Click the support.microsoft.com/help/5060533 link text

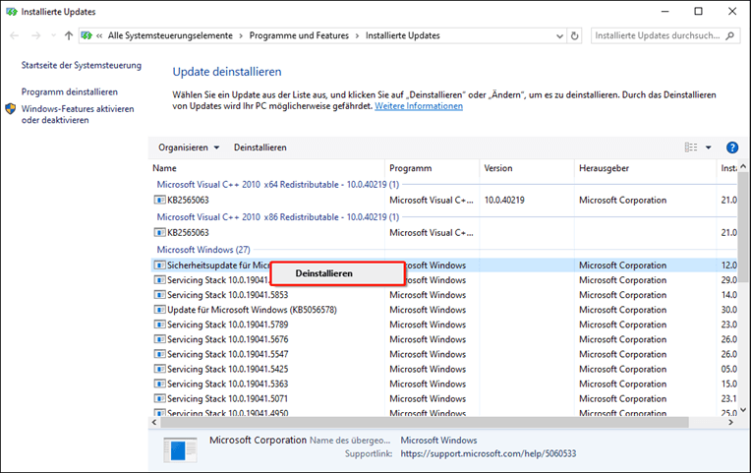(489, 453)
